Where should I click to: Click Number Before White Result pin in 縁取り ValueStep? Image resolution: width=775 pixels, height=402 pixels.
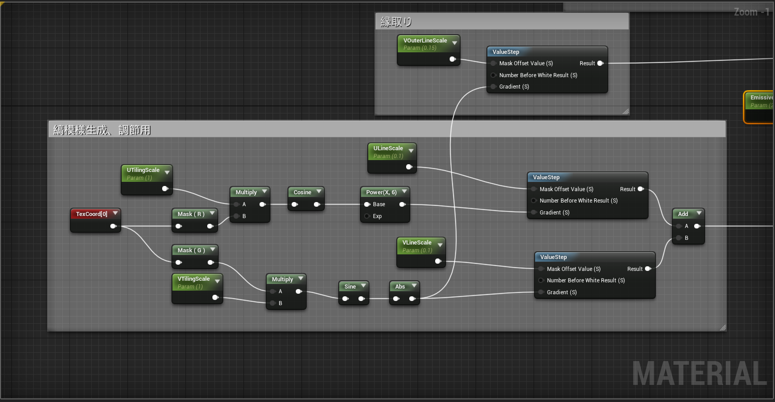[493, 75]
